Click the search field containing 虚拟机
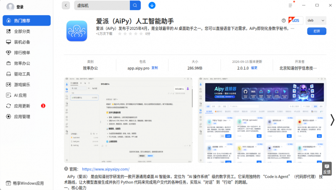 tap(102, 5)
